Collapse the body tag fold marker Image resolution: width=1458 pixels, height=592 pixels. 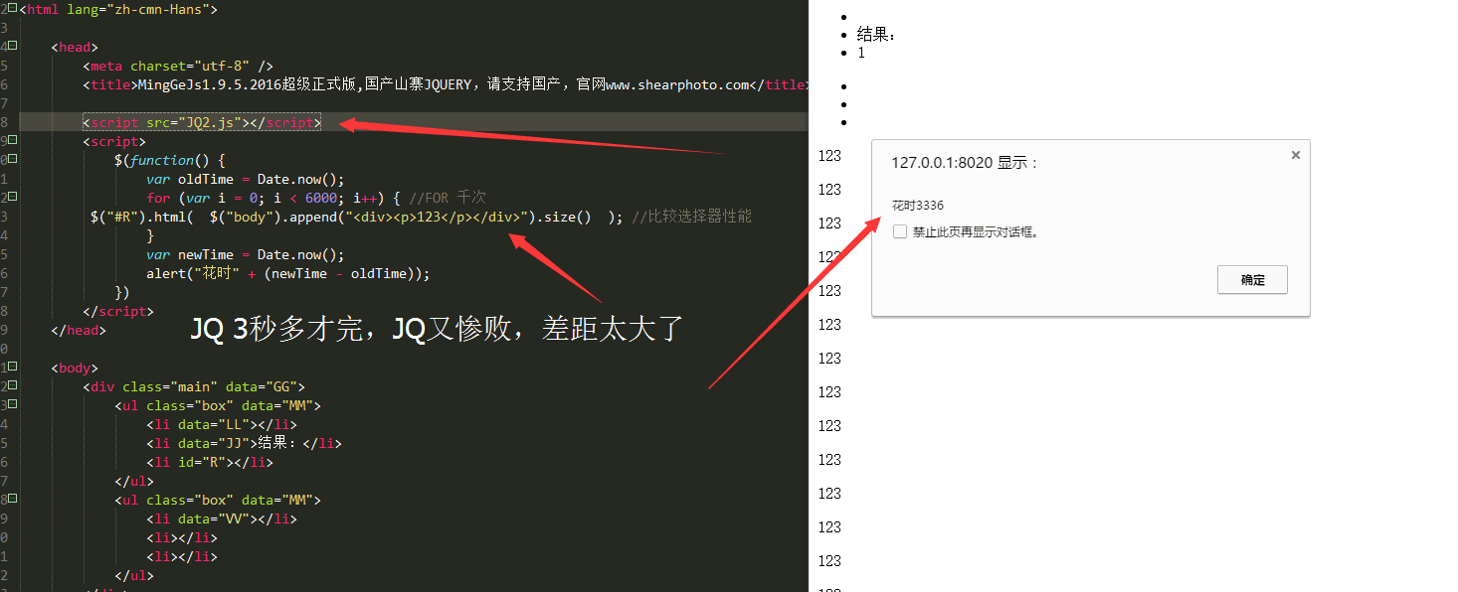pos(12,367)
